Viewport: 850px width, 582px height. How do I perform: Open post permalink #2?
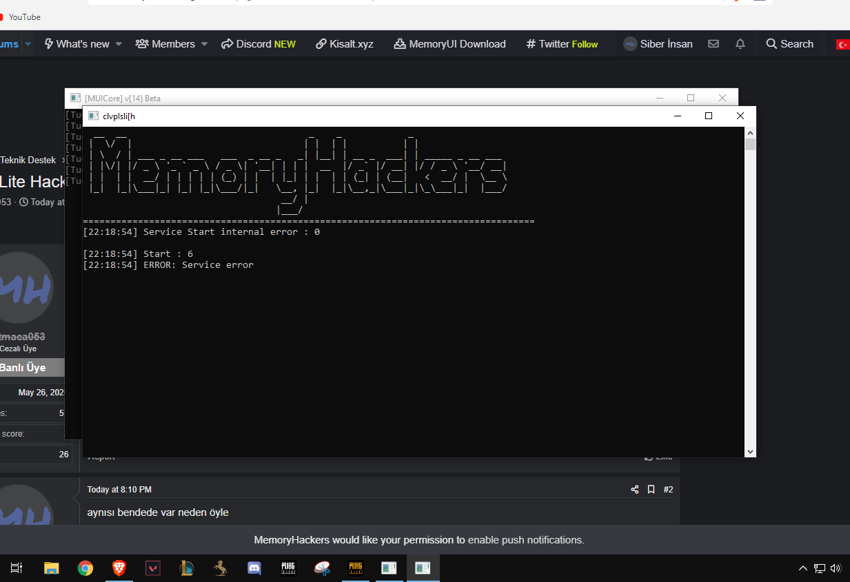pyautogui.click(x=668, y=490)
